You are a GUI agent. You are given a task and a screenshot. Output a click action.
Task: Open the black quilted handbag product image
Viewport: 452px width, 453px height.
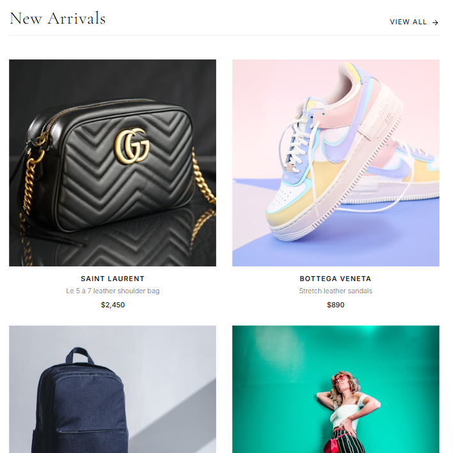113,163
